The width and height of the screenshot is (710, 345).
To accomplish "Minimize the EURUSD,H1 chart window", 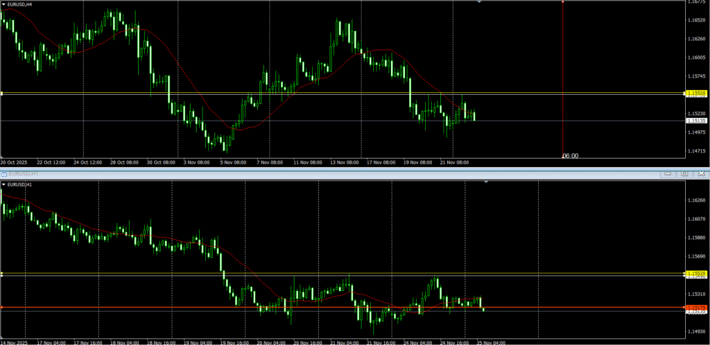I will (668, 173).
